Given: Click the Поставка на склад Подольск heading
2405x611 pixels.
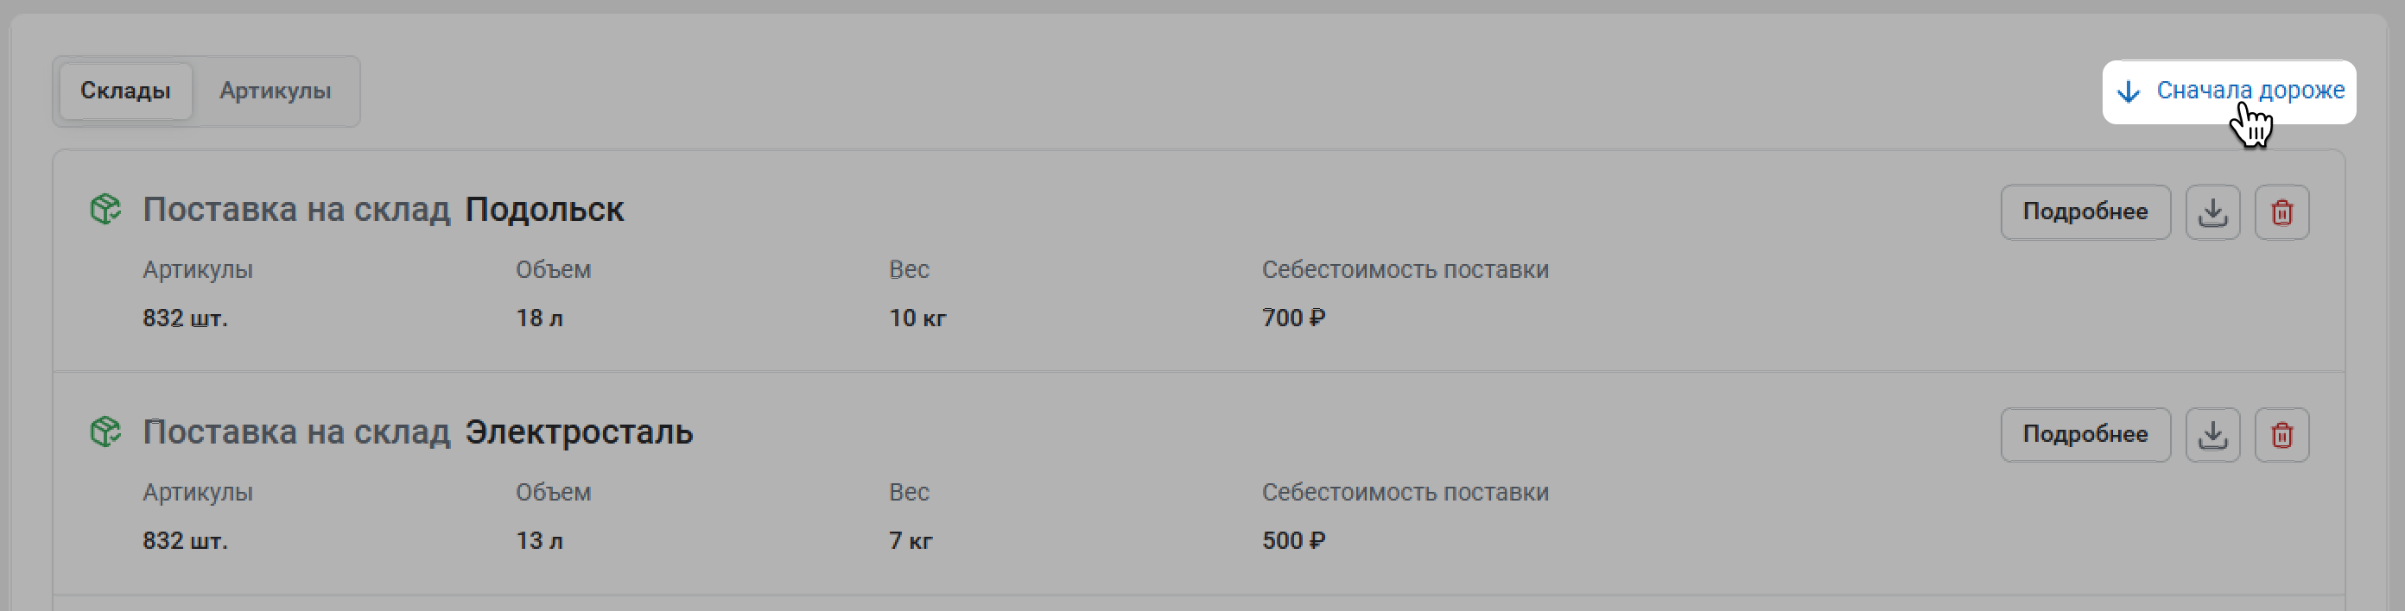Looking at the screenshot, I should 383,210.
